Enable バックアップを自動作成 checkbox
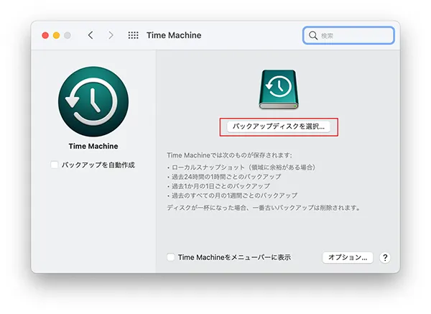Screen dimensions: 431x314 (x=55, y=165)
